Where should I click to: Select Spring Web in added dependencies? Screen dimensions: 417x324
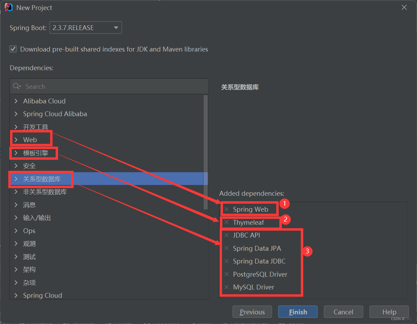(x=250, y=209)
